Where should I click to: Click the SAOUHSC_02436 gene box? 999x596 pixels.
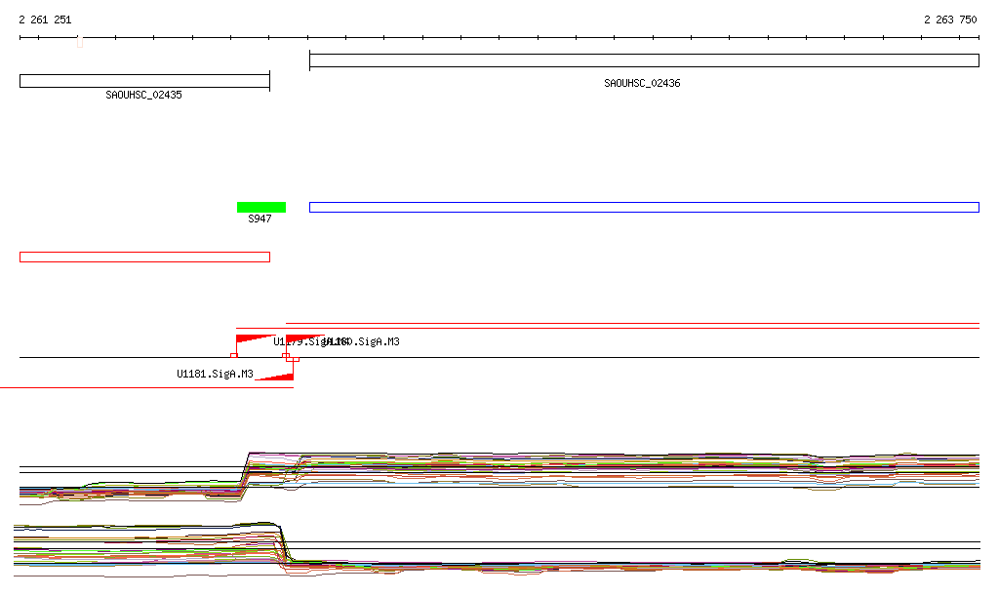(644, 60)
